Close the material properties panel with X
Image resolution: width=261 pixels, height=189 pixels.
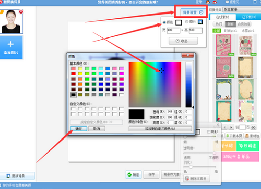click(x=218, y=125)
